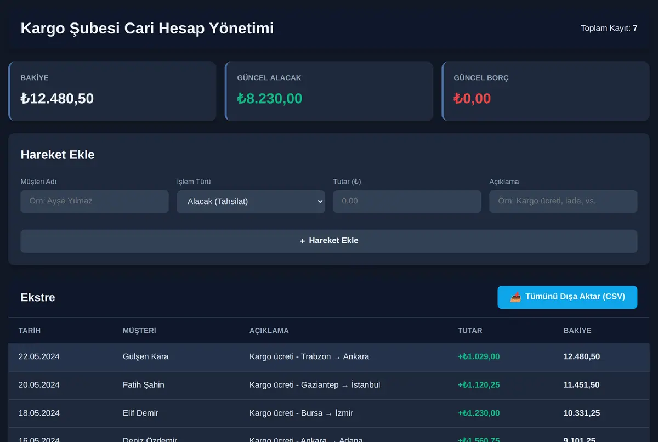Click the BAKİYE column header in the table

(x=577, y=331)
